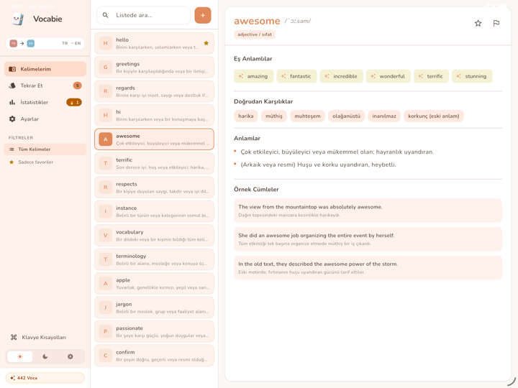Switch to light theme sun icon
This screenshot has width=518, height=388.
(20, 356)
